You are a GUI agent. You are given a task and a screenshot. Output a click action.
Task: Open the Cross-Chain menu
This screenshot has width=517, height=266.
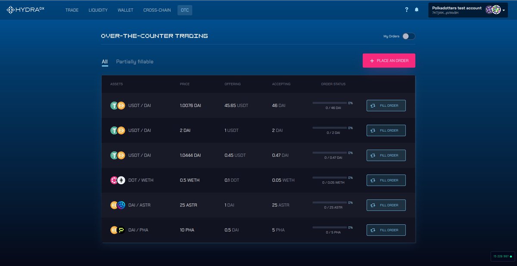pyautogui.click(x=157, y=10)
